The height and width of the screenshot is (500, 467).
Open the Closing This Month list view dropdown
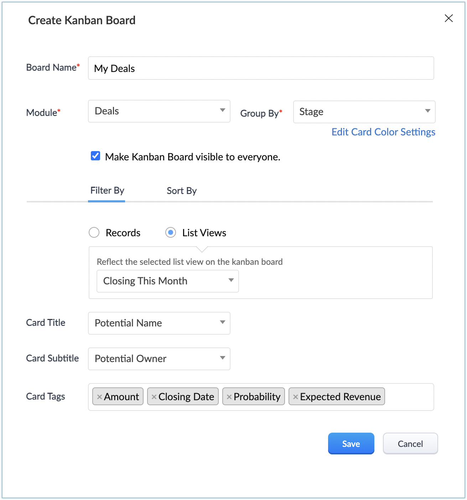tap(167, 281)
